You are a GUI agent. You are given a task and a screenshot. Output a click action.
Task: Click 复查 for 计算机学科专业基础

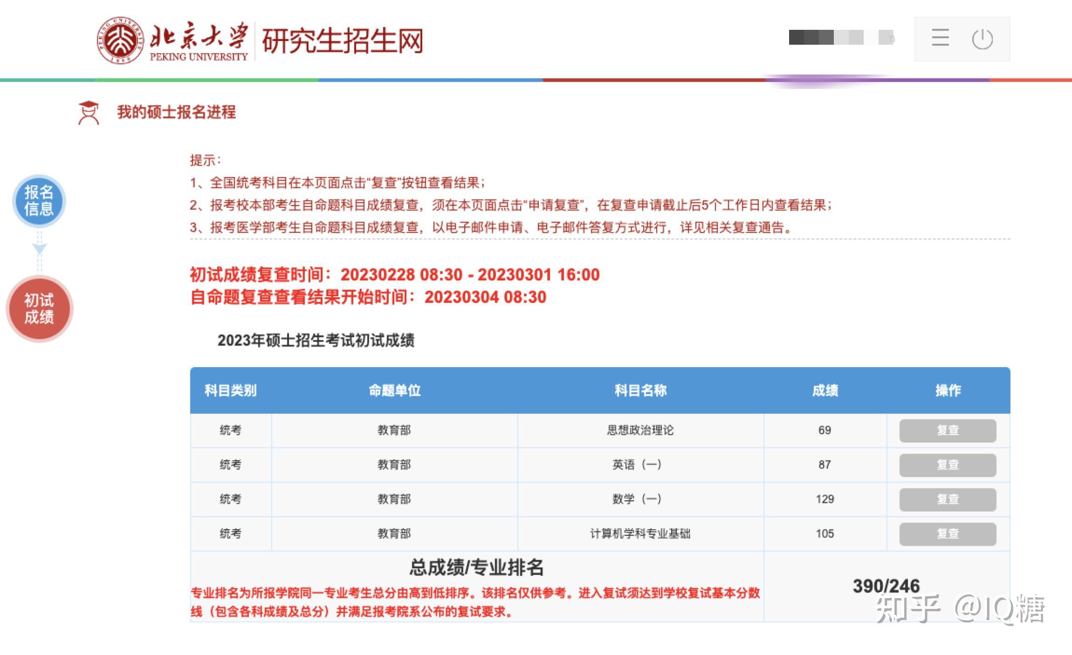948,534
